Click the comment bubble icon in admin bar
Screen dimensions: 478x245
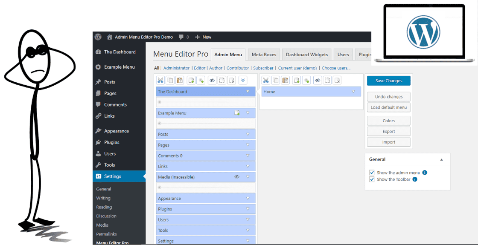tap(181, 37)
